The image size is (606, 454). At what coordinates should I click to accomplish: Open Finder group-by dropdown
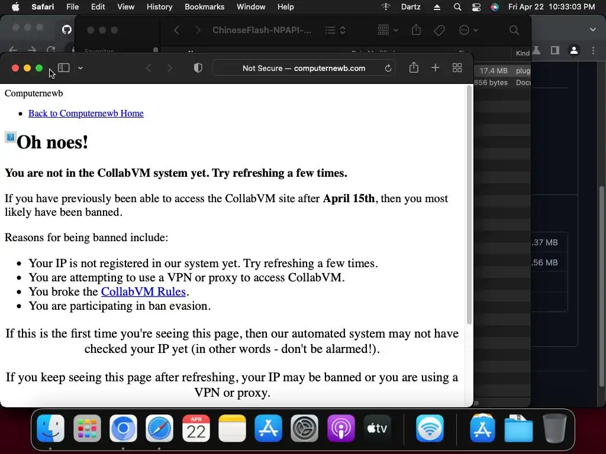[x=388, y=30]
